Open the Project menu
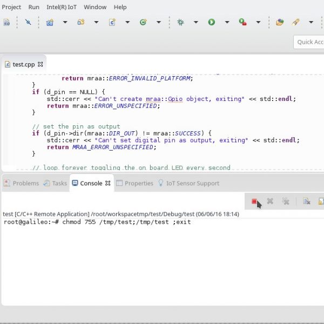Viewport: 324px width, 324px height. coord(11,7)
